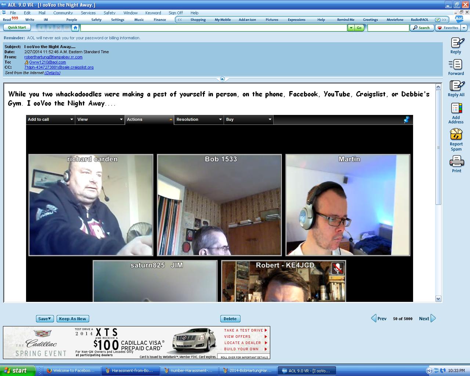Open the number-Harassment taskbar item
The width and height of the screenshot is (470, 376).
tap(189, 370)
